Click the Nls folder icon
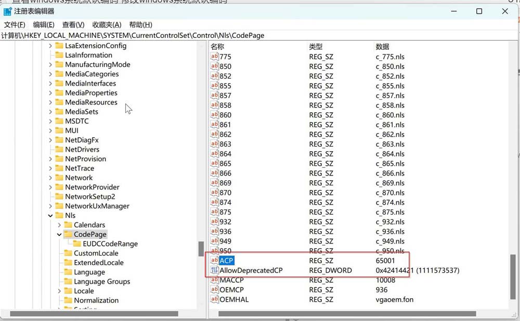Screen dimensions: 520x321 [59, 215]
